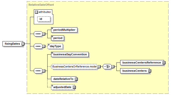This screenshot has width=171, height=95.
Task: Collapse the attributes box
Action: click(36, 12)
